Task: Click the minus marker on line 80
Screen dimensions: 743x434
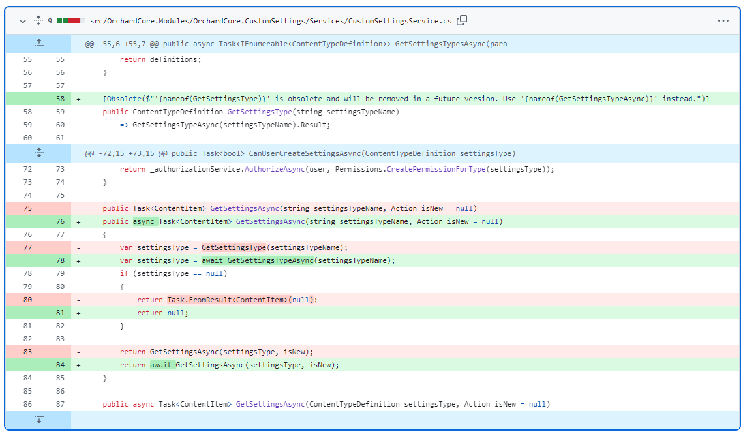Action: point(79,300)
